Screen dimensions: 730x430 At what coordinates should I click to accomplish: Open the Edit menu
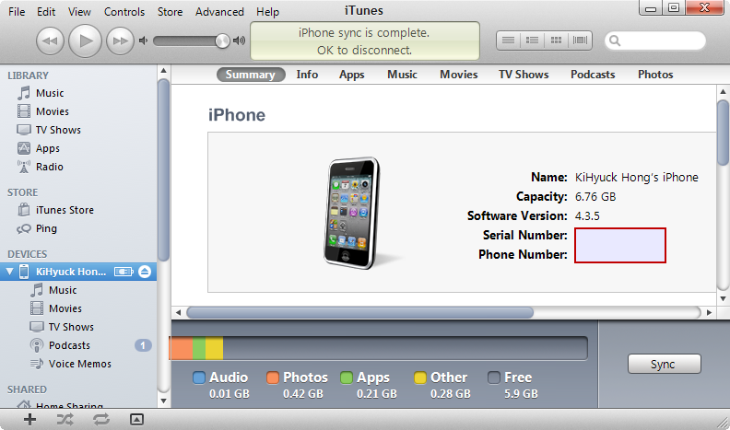(x=46, y=12)
